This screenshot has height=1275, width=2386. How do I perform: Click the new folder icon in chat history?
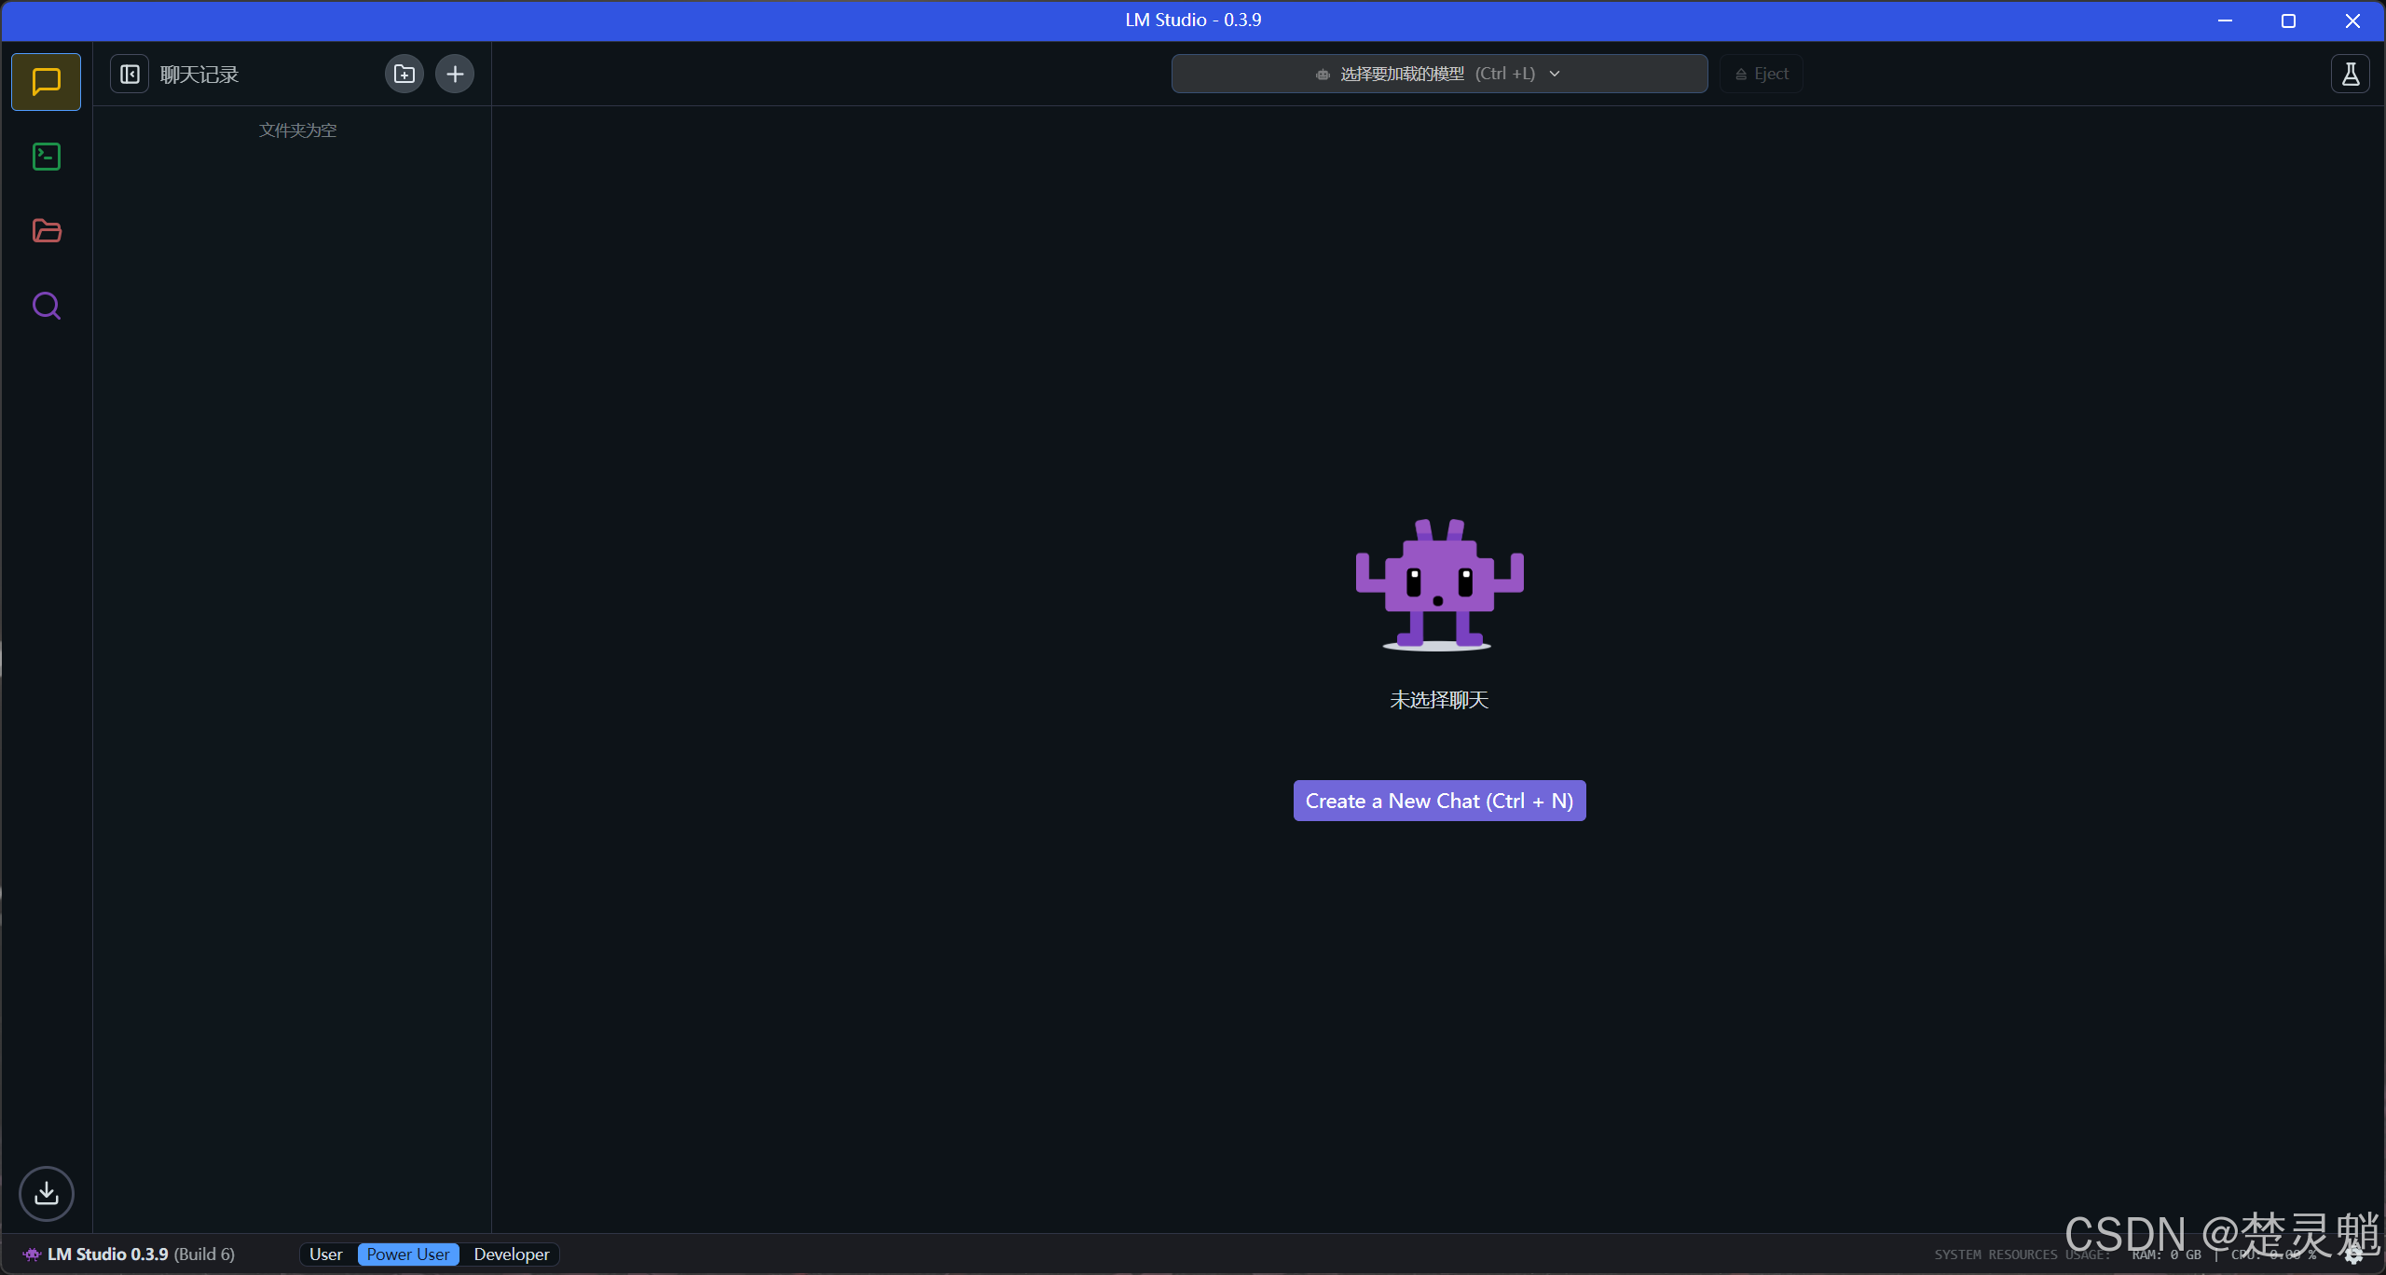(404, 74)
